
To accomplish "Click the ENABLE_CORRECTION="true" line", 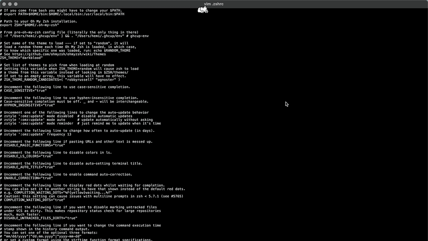I will point(26,178).
